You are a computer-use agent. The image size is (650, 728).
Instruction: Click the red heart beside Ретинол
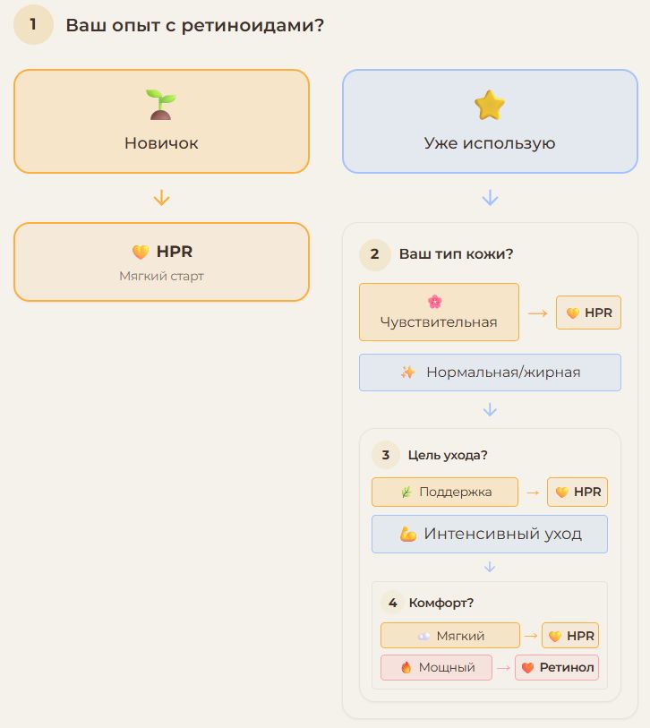[x=527, y=668]
